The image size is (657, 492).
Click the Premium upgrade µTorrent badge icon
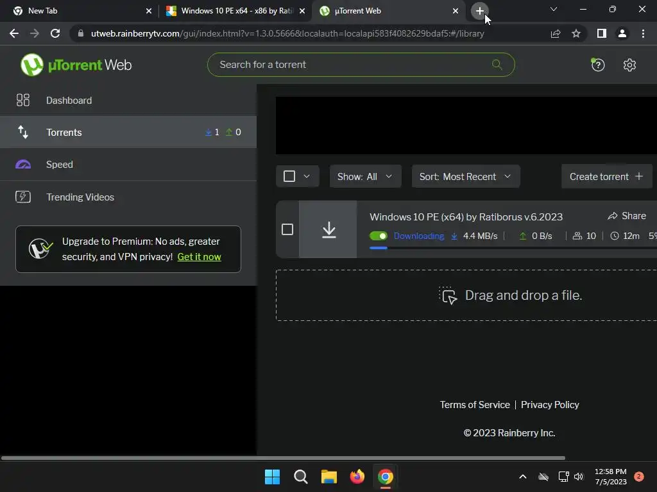[40, 249]
